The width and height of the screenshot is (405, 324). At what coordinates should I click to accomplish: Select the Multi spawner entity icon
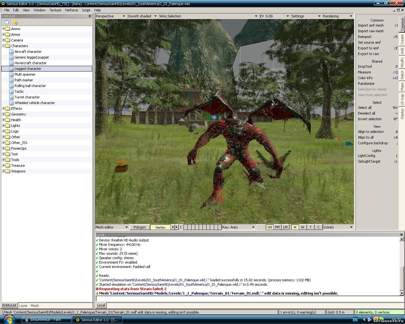[x=11, y=74]
